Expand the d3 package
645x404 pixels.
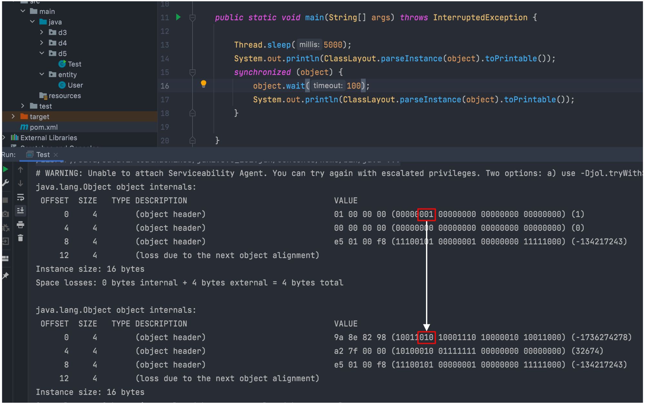[x=42, y=32]
